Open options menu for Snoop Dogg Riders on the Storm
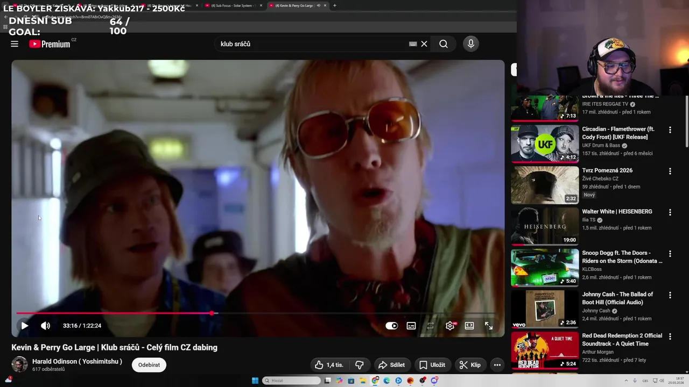The image size is (689, 387). 670,254
